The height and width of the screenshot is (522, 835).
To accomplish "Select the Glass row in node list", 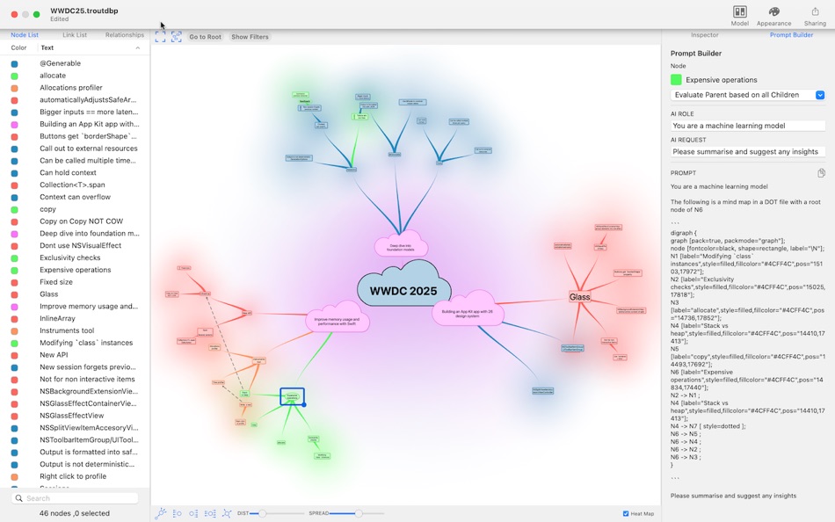I will 75,294.
